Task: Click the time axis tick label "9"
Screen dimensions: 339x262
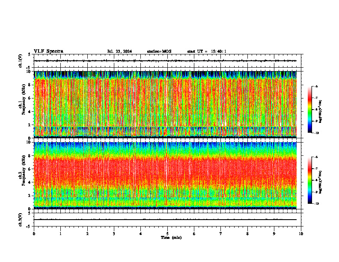Action: point(274,234)
